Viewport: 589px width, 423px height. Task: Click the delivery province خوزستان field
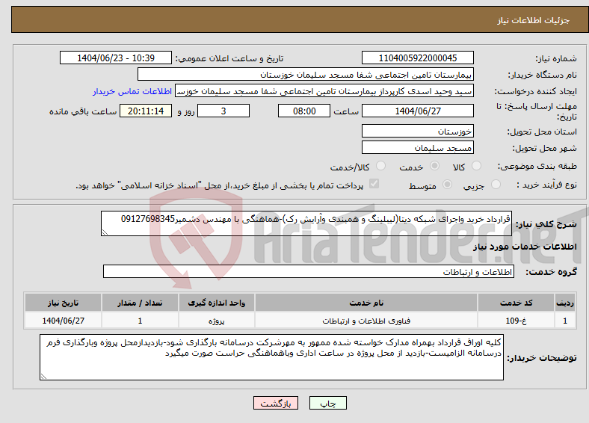418,131
